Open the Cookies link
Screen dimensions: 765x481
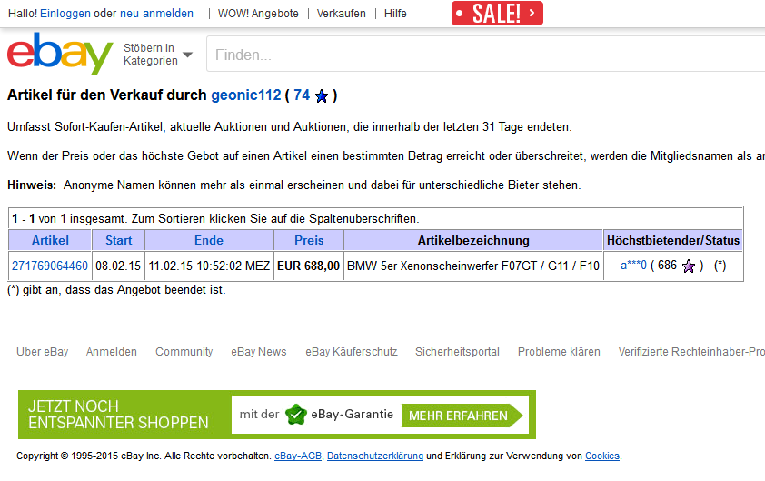click(x=602, y=456)
